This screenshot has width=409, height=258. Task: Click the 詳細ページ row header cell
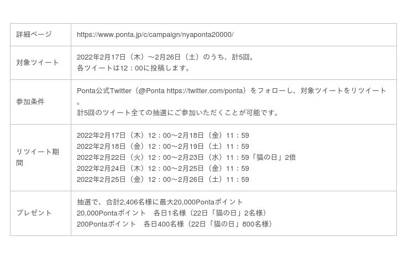34,34
